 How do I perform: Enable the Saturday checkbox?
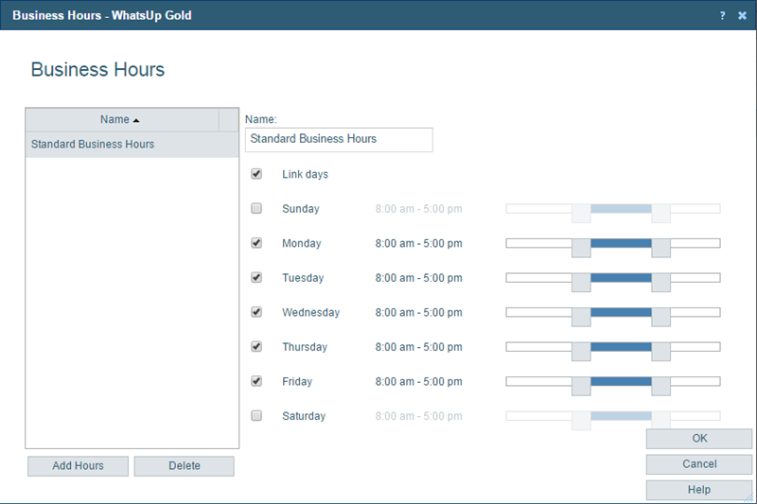[x=256, y=416]
